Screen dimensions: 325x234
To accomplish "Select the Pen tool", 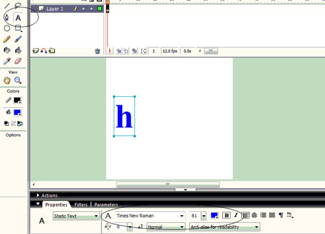I will click(6, 18).
